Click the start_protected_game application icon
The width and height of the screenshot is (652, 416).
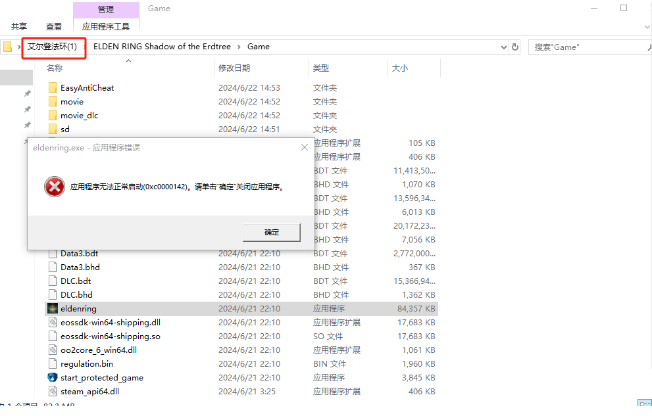click(53, 377)
